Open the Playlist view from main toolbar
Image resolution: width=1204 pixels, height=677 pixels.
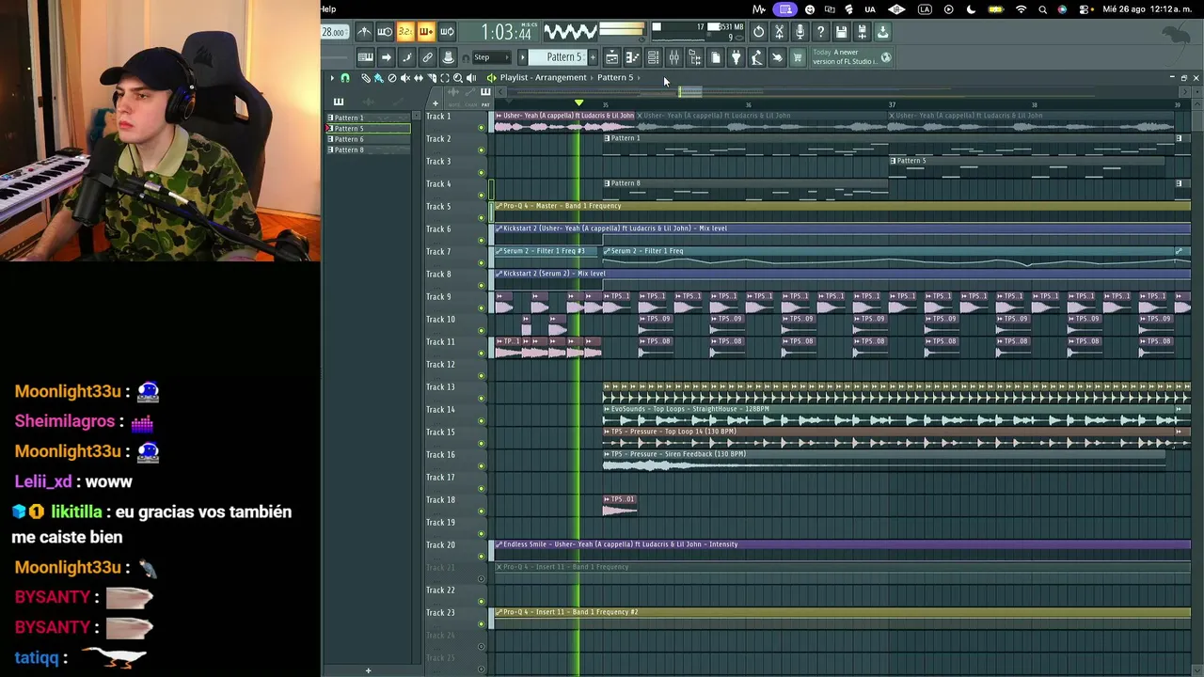[611, 57]
